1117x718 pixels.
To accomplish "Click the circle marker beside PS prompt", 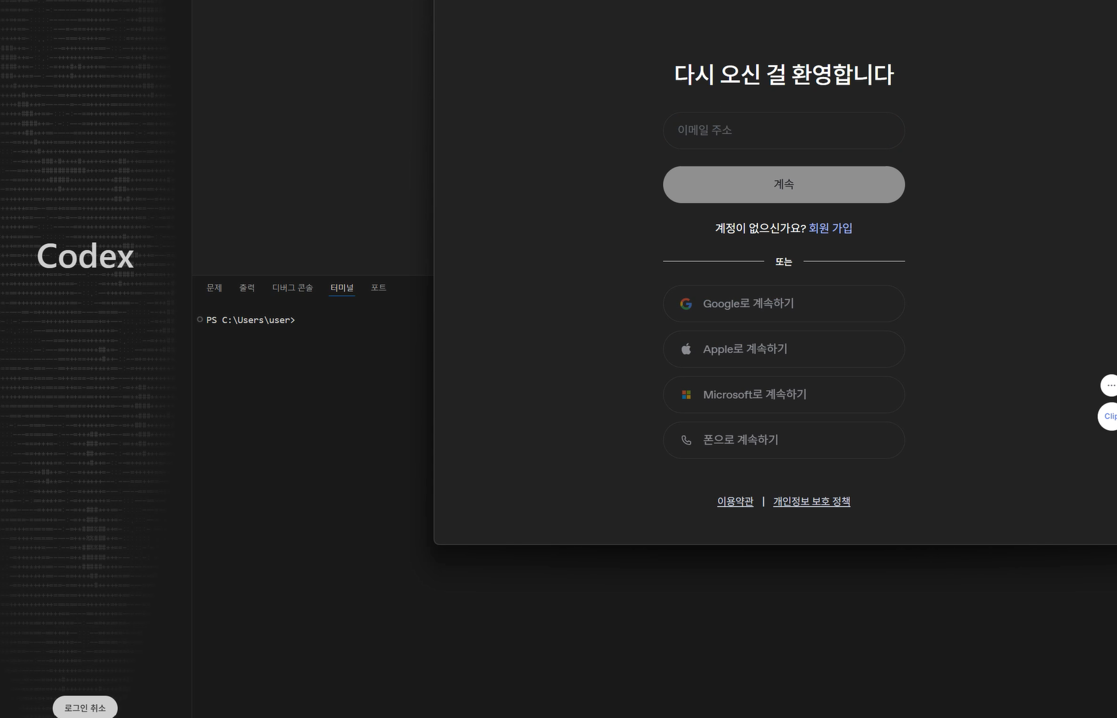I will coord(200,320).
